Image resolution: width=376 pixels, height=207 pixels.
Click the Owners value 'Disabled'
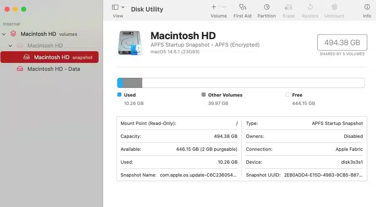coord(353,136)
